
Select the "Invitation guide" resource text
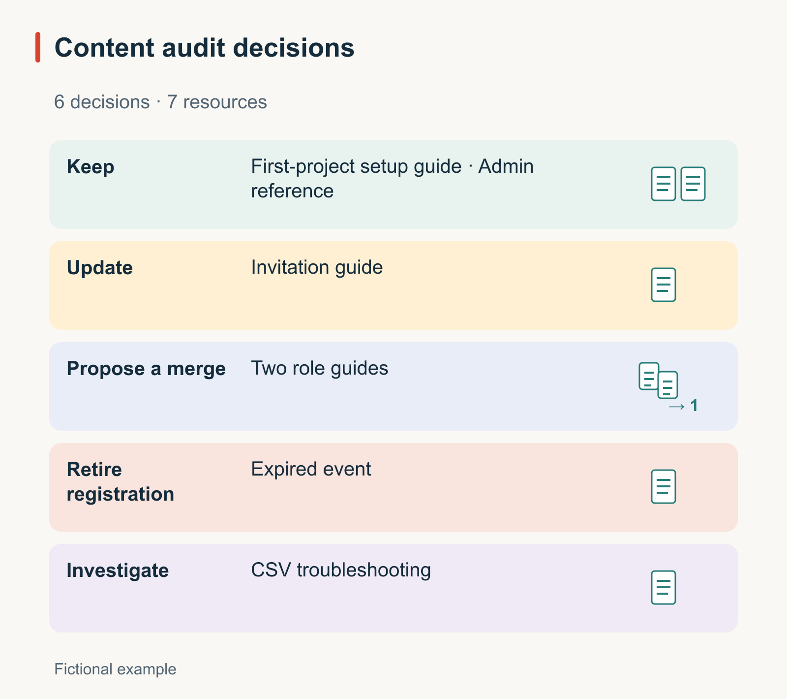(317, 267)
